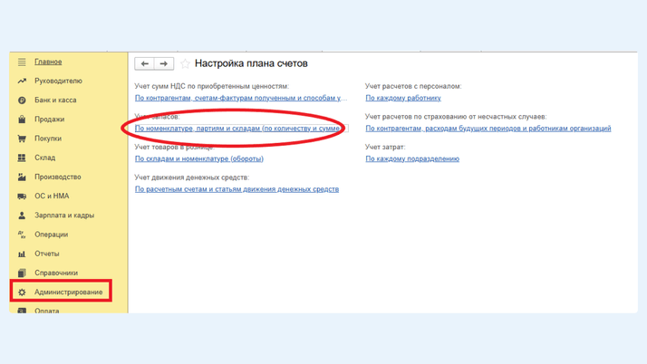Open link По расчетным счетам и статьям движения
The image size is (647, 364).
(x=237, y=189)
